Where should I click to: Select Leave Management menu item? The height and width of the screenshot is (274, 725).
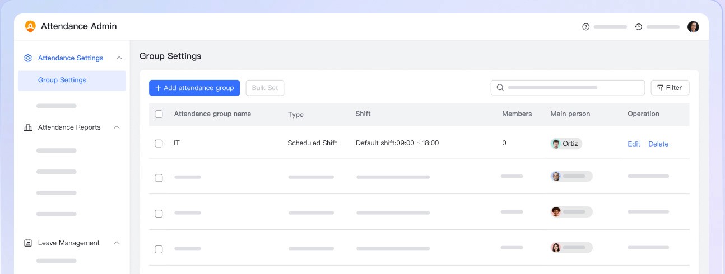click(x=69, y=243)
